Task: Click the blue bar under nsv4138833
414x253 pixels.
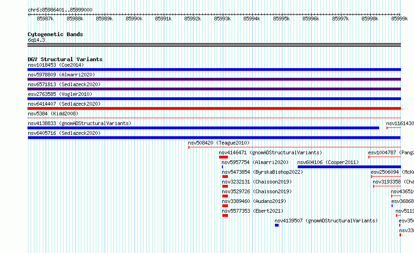Action: pyautogui.click(x=203, y=128)
